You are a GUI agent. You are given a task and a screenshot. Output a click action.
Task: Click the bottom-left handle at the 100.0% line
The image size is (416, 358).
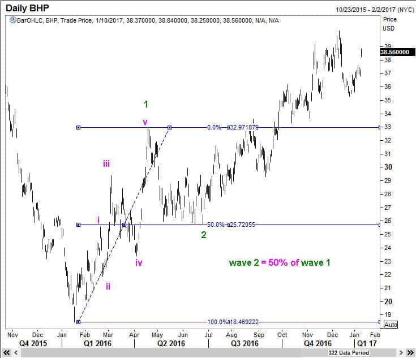[x=78, y=322]
